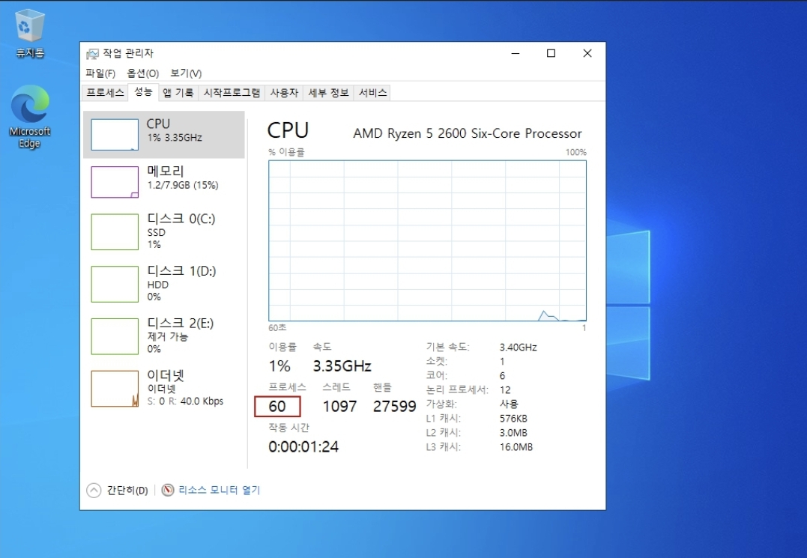The height and width of the screenshot is (558, 807).
Task: Switch to the 앱 기록 tab
Action: click(x=178, y=93)
